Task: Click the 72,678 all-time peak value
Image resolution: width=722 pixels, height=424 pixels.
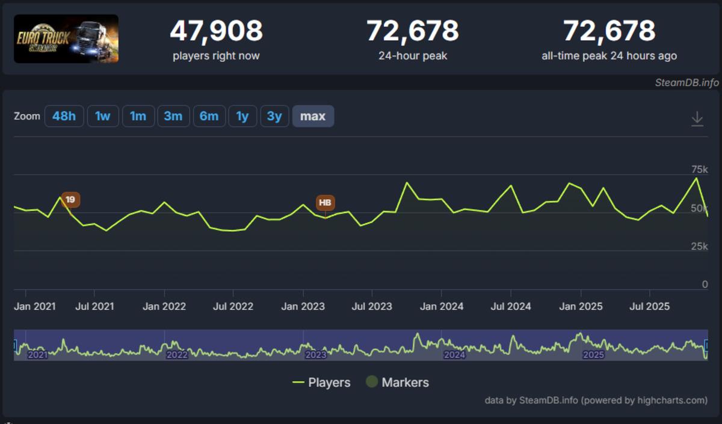Action: pyautogui.click(x=609, y=31)
